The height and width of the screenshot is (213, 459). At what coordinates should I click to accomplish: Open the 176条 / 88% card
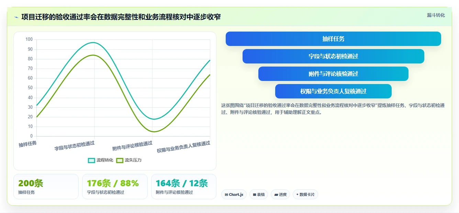[115, 187]
